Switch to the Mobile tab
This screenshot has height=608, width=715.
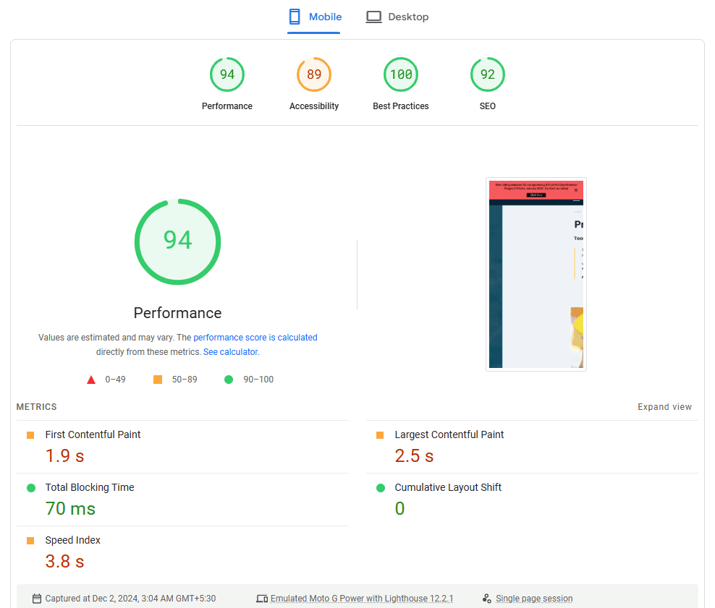[315, 17]
